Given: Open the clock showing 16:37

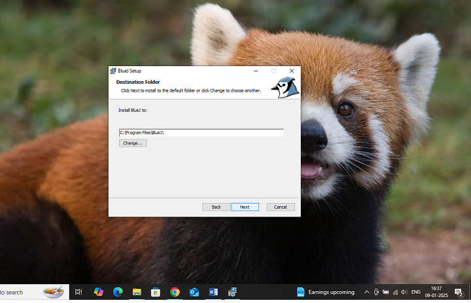Looking at the screenshot, I should coord(436,292).
